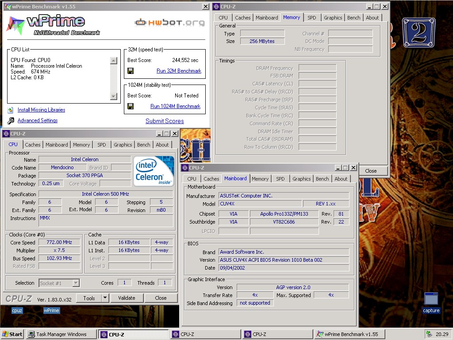The width and height of the screenshot is (453, 340).
Task: Click the HWBOT.org logo
Action: pos(169,22)
